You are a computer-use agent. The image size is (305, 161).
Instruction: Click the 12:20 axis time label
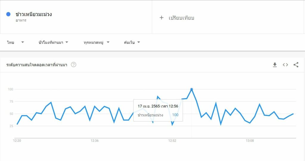tap(17, 141)
